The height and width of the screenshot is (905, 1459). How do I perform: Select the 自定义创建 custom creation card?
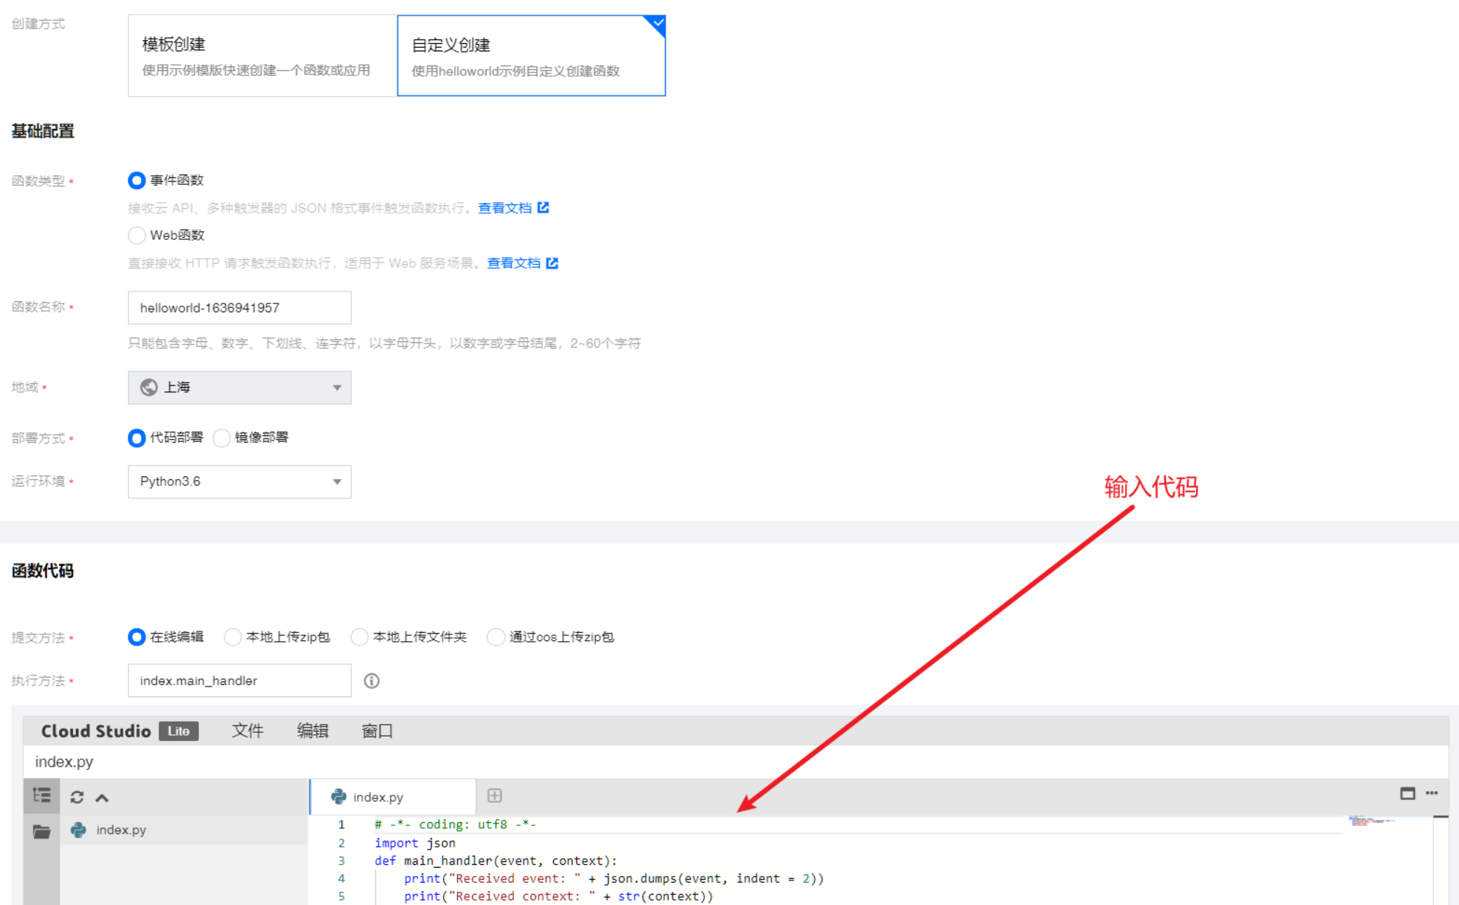(531, 56)
